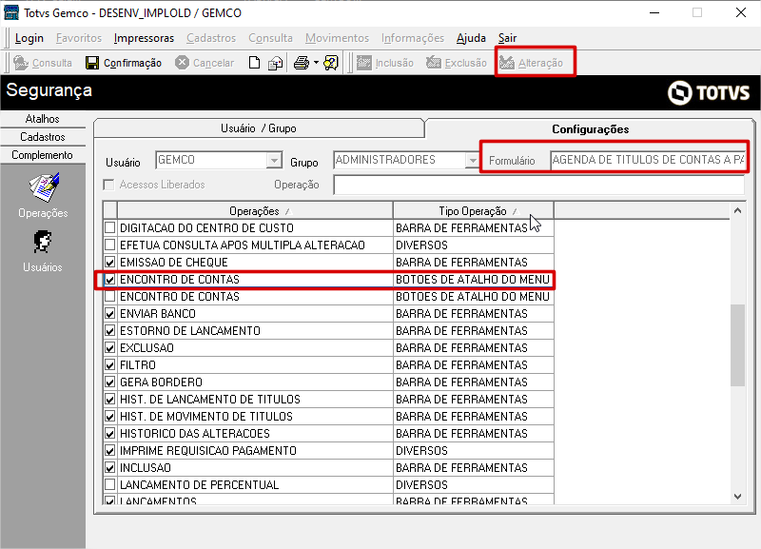Screen dimensions: 761x549
Task: Click the Confirmação save disk icon
Action: 92,63
